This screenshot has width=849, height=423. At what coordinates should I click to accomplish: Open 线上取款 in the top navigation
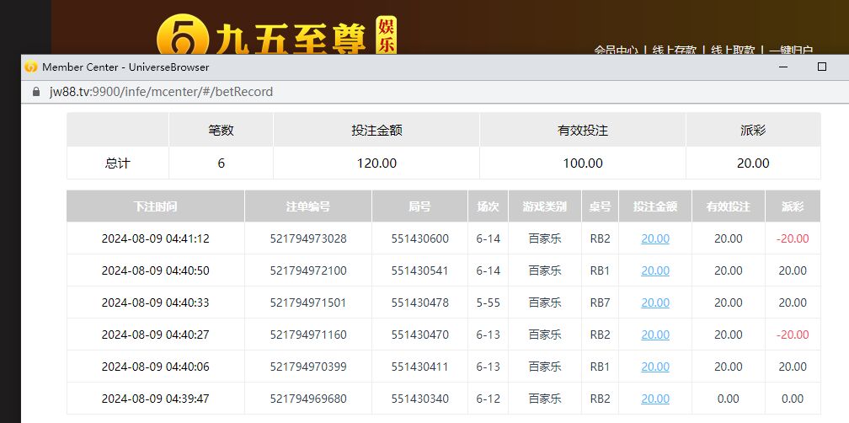point(733,50)
